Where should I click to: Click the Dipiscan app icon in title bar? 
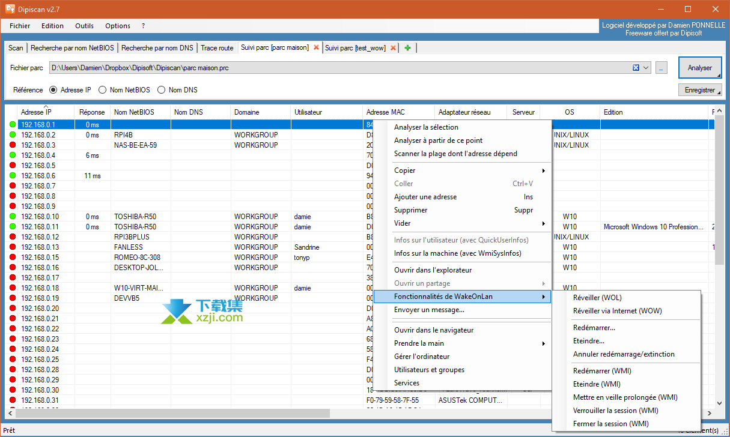coord(10,9)
